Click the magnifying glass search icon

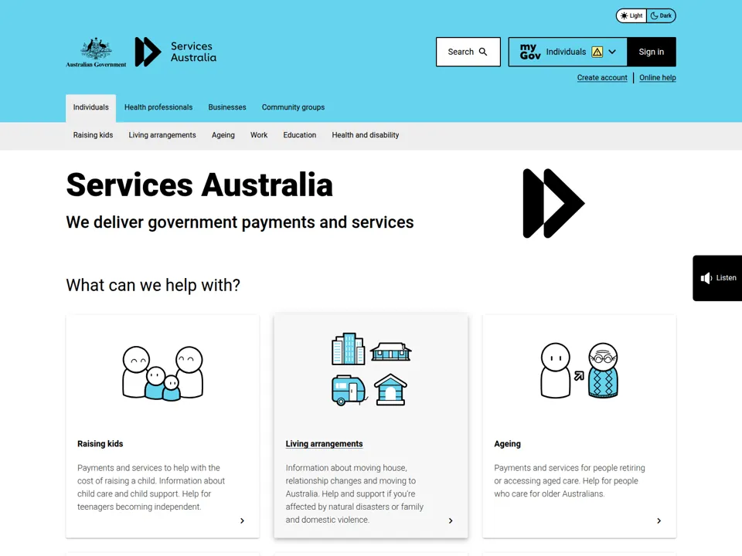[x=482, y=52]
